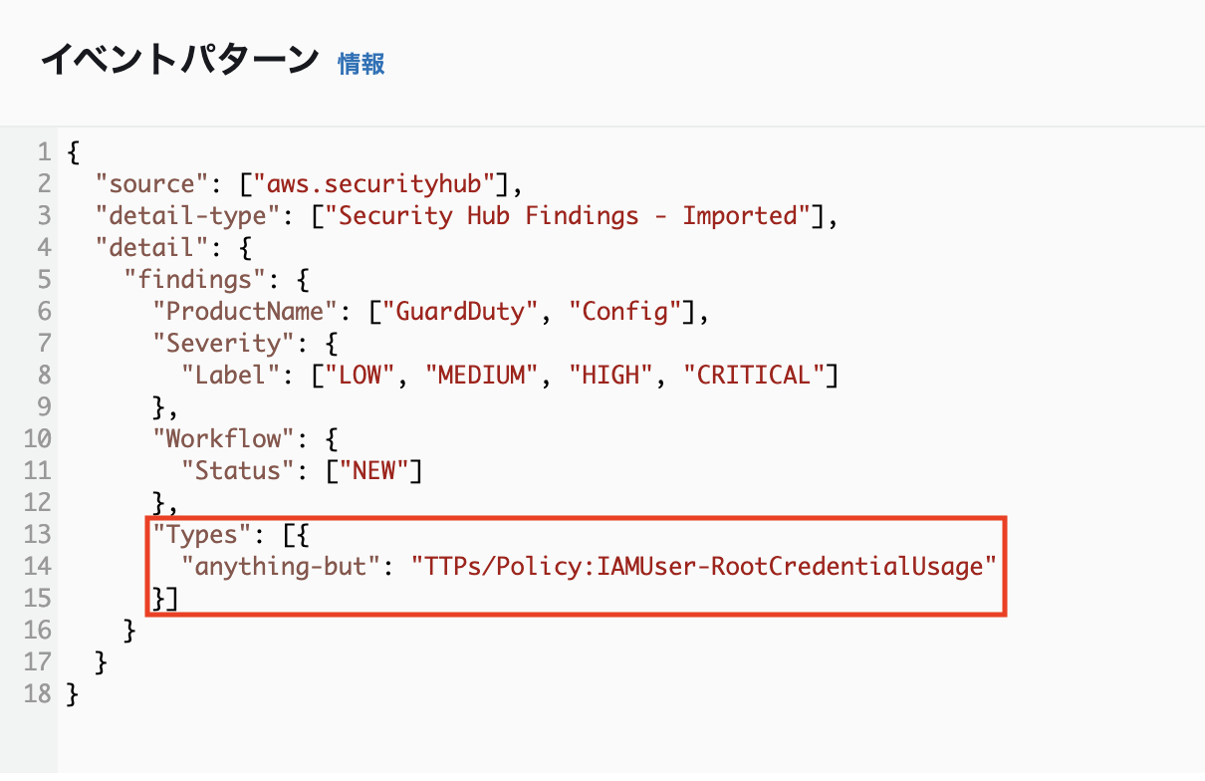Click line number 1 in the gutter
This screenshot has width=1205, height=781.
point(43,152)
